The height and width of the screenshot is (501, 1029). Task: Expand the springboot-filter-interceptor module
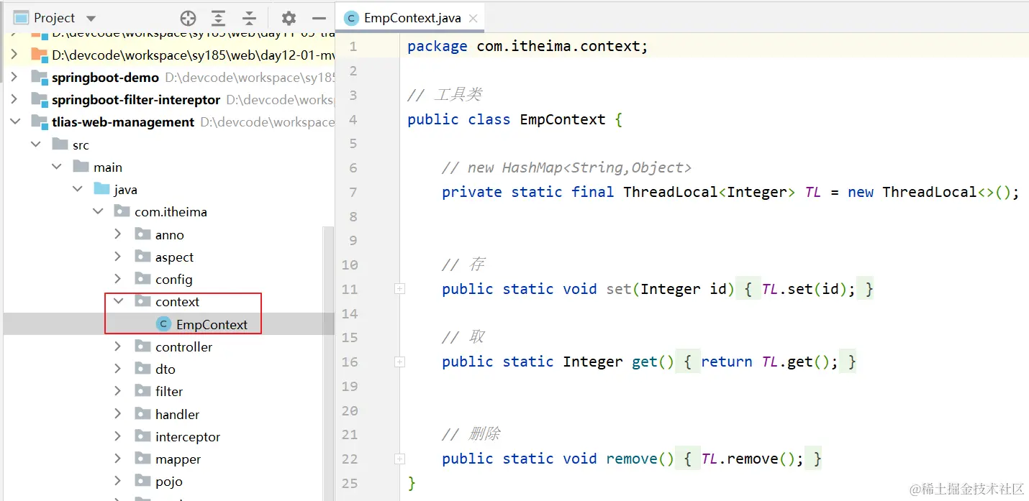point(14,99)
